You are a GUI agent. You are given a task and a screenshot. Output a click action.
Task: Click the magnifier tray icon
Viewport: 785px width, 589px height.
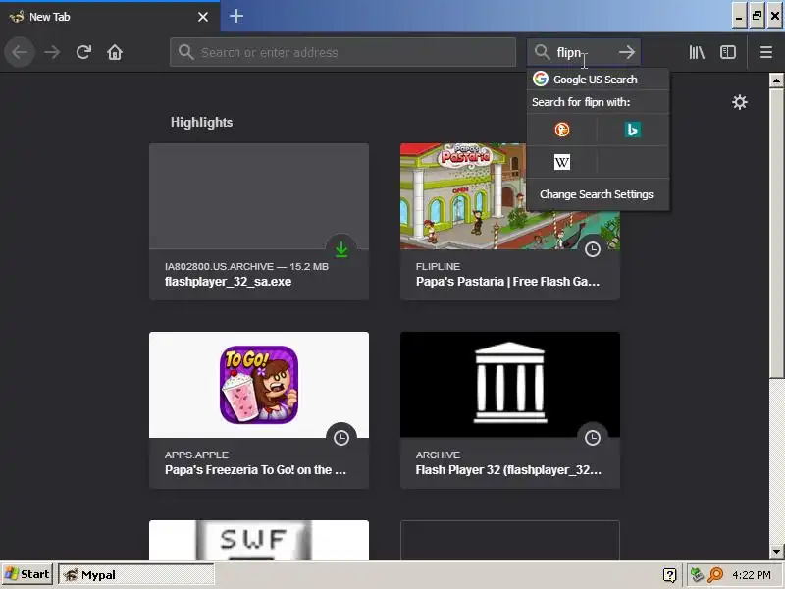pos(715,575)
